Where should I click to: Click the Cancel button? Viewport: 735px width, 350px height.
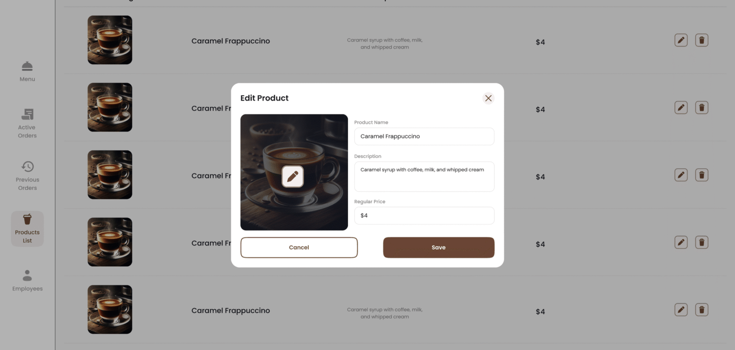tap(299, 247)
